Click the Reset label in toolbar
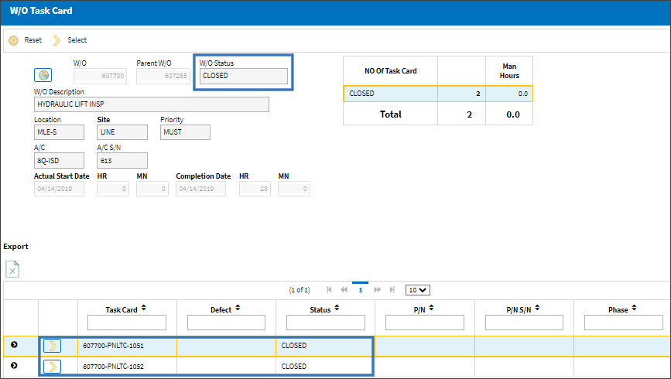The image size is (671, 379). (x=33, y=39)
